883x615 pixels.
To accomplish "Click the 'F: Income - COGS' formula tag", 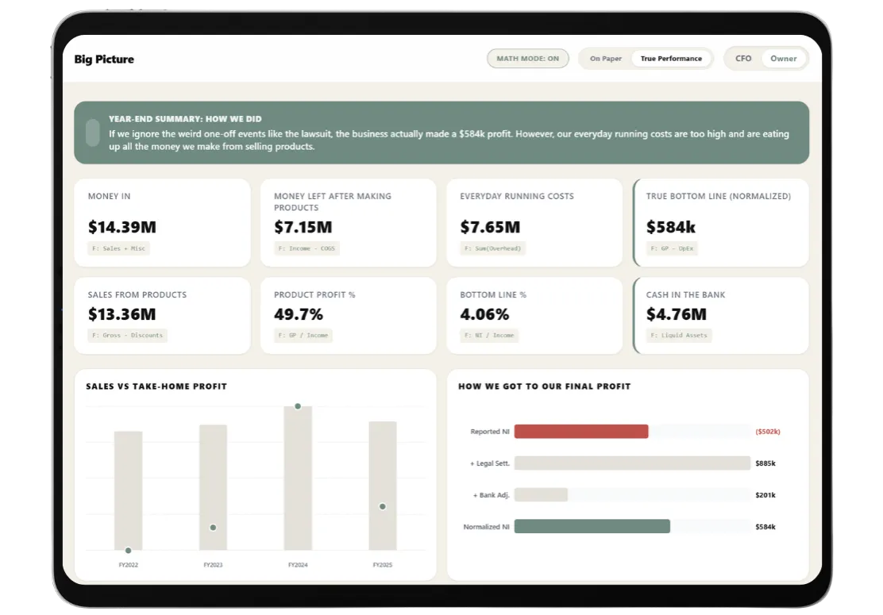I will coord(307,248).
